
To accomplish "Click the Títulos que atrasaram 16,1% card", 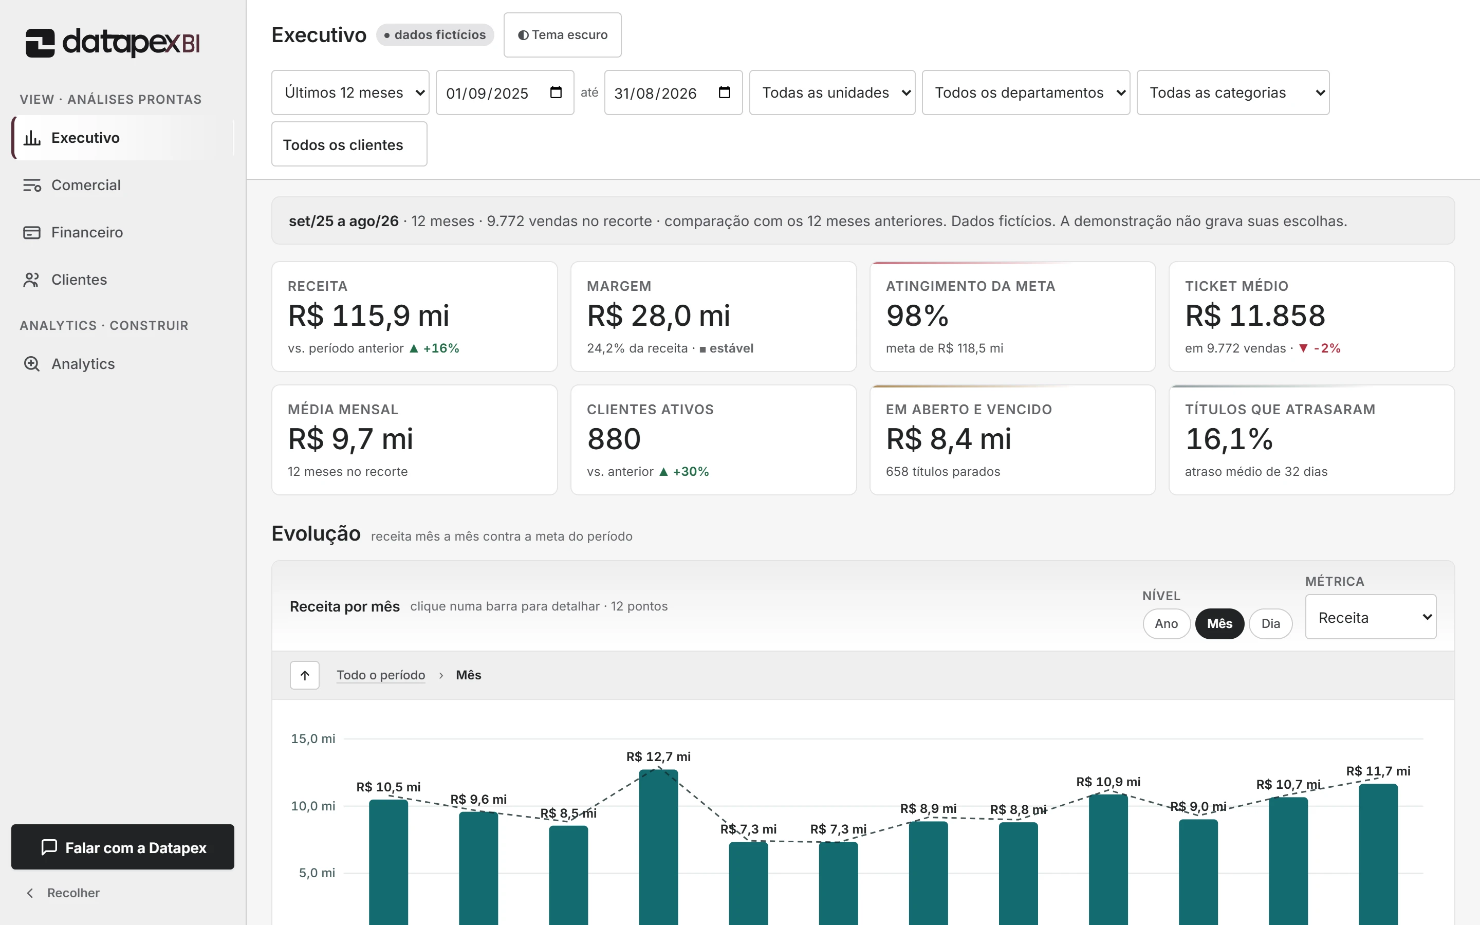I will pos(1312,440).
